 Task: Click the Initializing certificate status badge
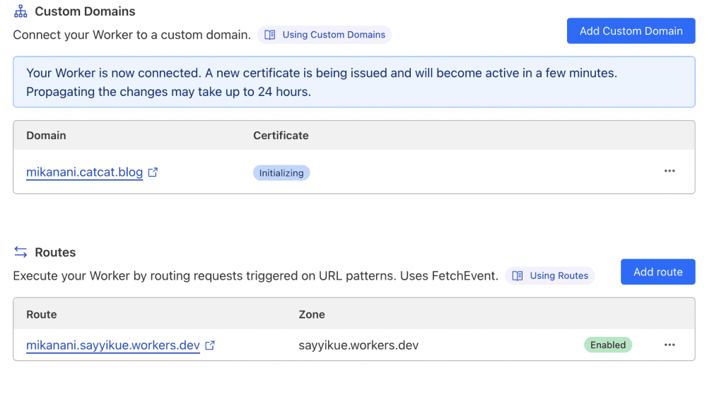coord(281,173)
